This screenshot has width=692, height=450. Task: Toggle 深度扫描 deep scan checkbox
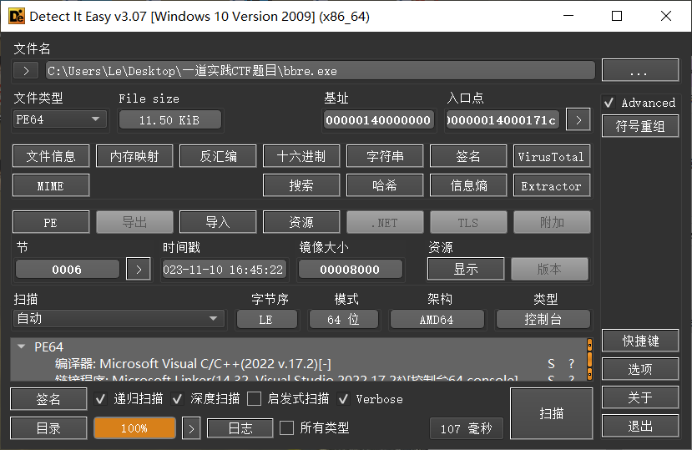178,399
